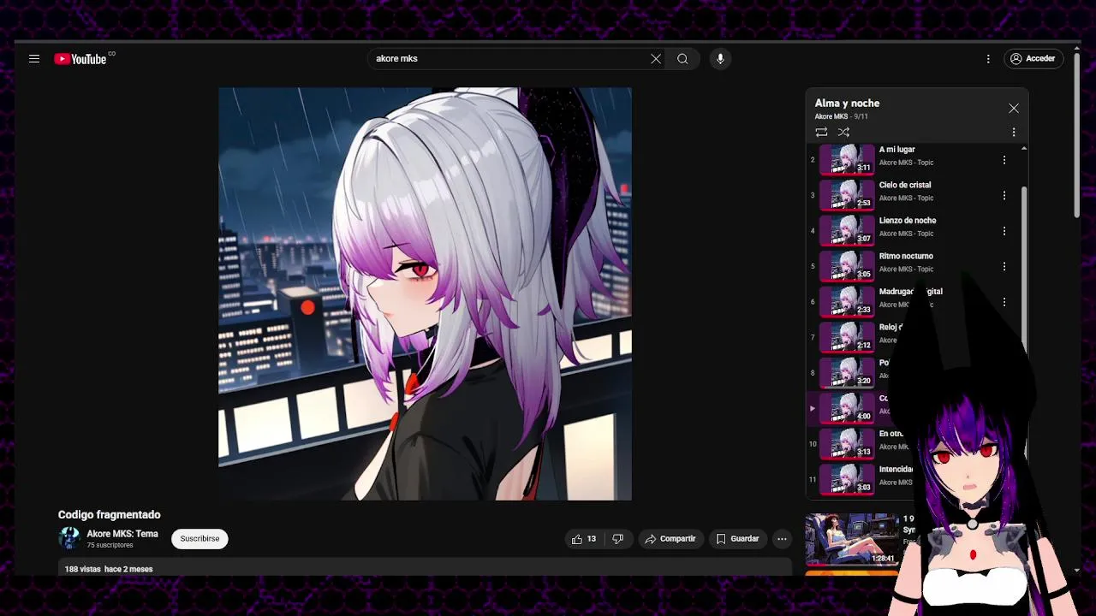Open options for Madrugada digital track

(x=1004, y=302)
